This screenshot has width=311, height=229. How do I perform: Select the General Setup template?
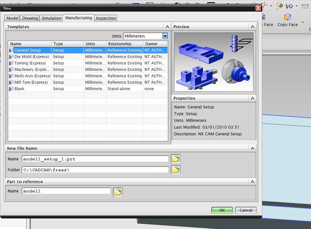[88, 50]
